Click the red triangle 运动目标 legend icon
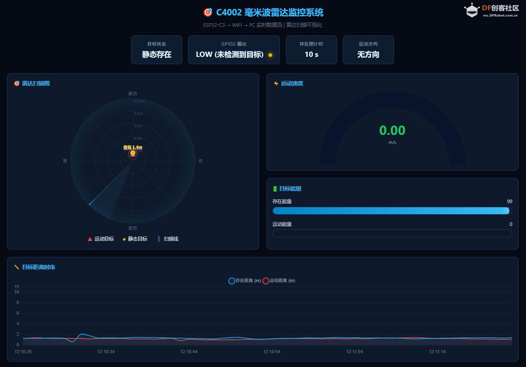Viewport: 526px width, 367px height. coord(90,239)
